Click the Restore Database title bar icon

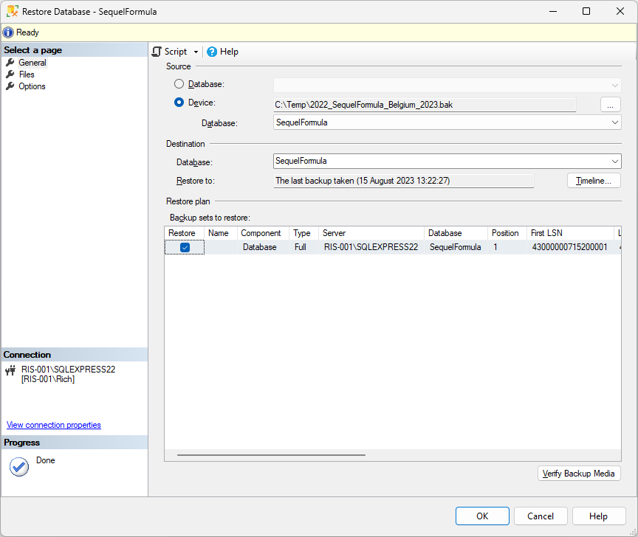pyautogui.click(x=13, y=11)
